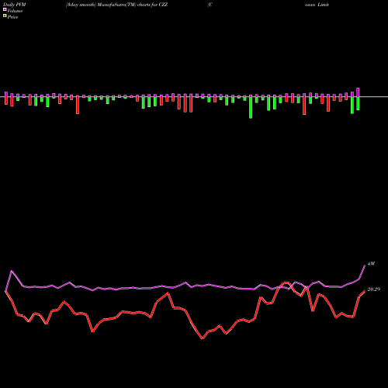Click the end point of the red price line

365,290
